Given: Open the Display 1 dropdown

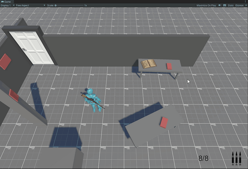Looking at the screenshot, I should pyautogui.click(x=7, y=6).
